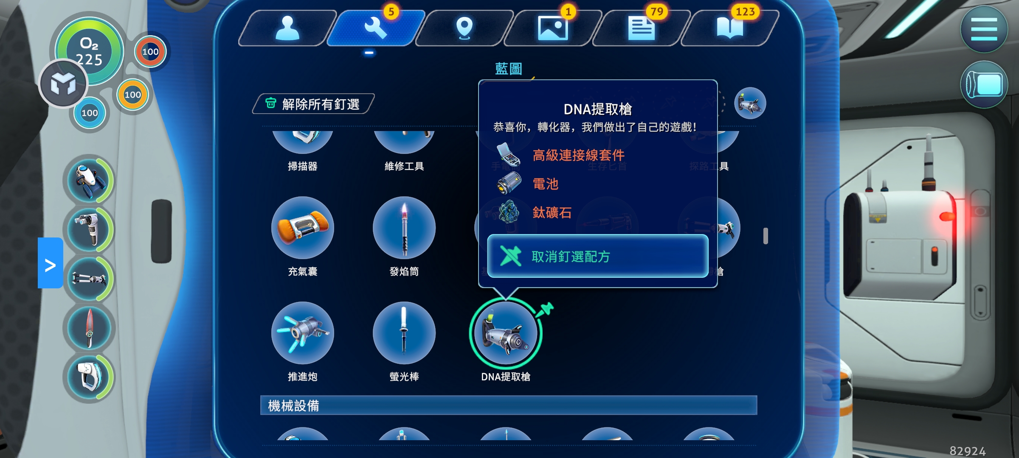Screen dimensions: 1019x458
Task: Open the map beacon location tab
Action: tap(464, 28)
